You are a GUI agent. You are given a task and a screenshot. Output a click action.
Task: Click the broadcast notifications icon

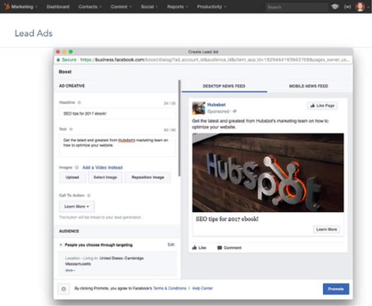pos(348,7)
